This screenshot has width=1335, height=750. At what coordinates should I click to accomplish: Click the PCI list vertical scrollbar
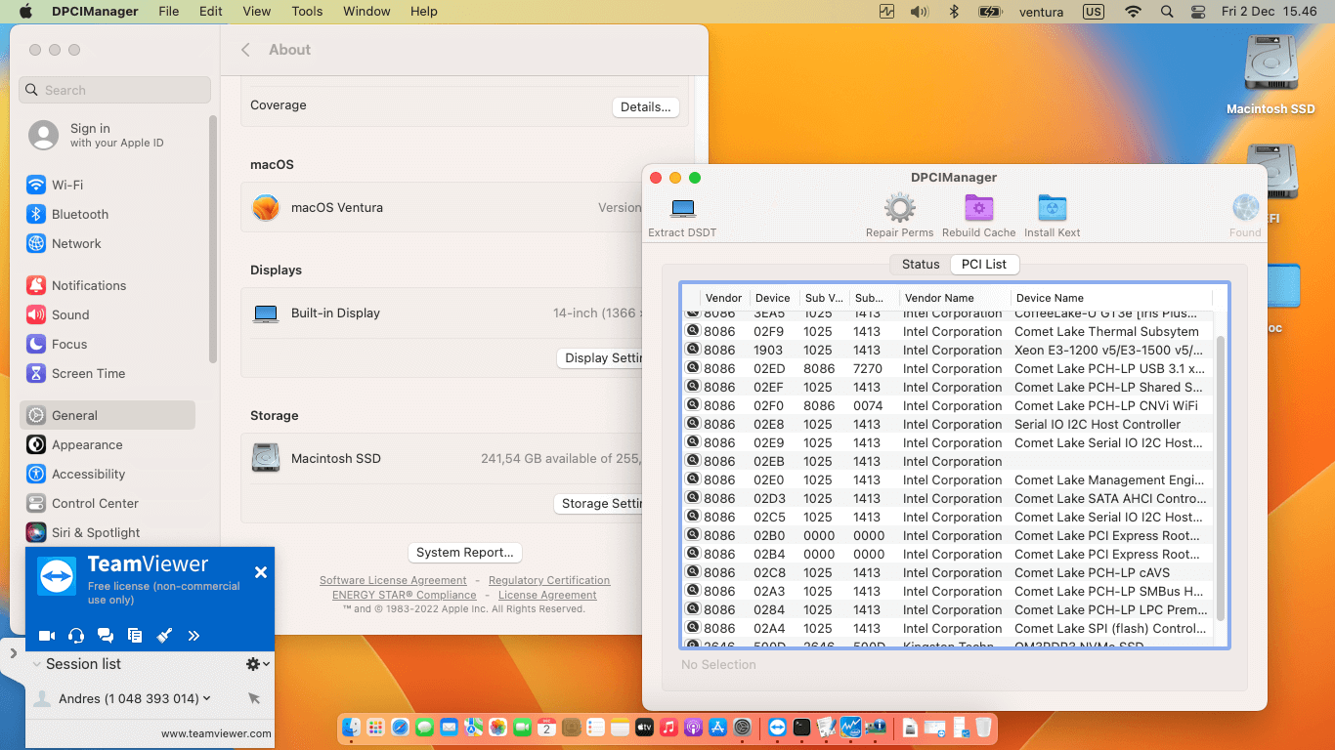coord(1220,477)
